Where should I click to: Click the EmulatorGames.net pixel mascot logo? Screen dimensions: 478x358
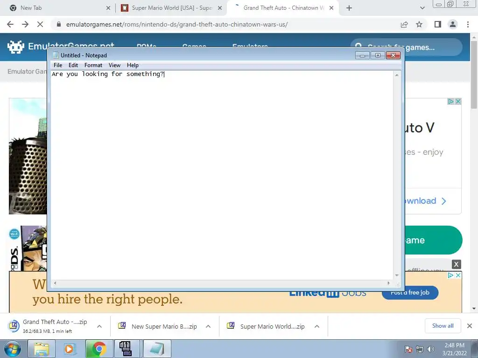tap(15, 47)
